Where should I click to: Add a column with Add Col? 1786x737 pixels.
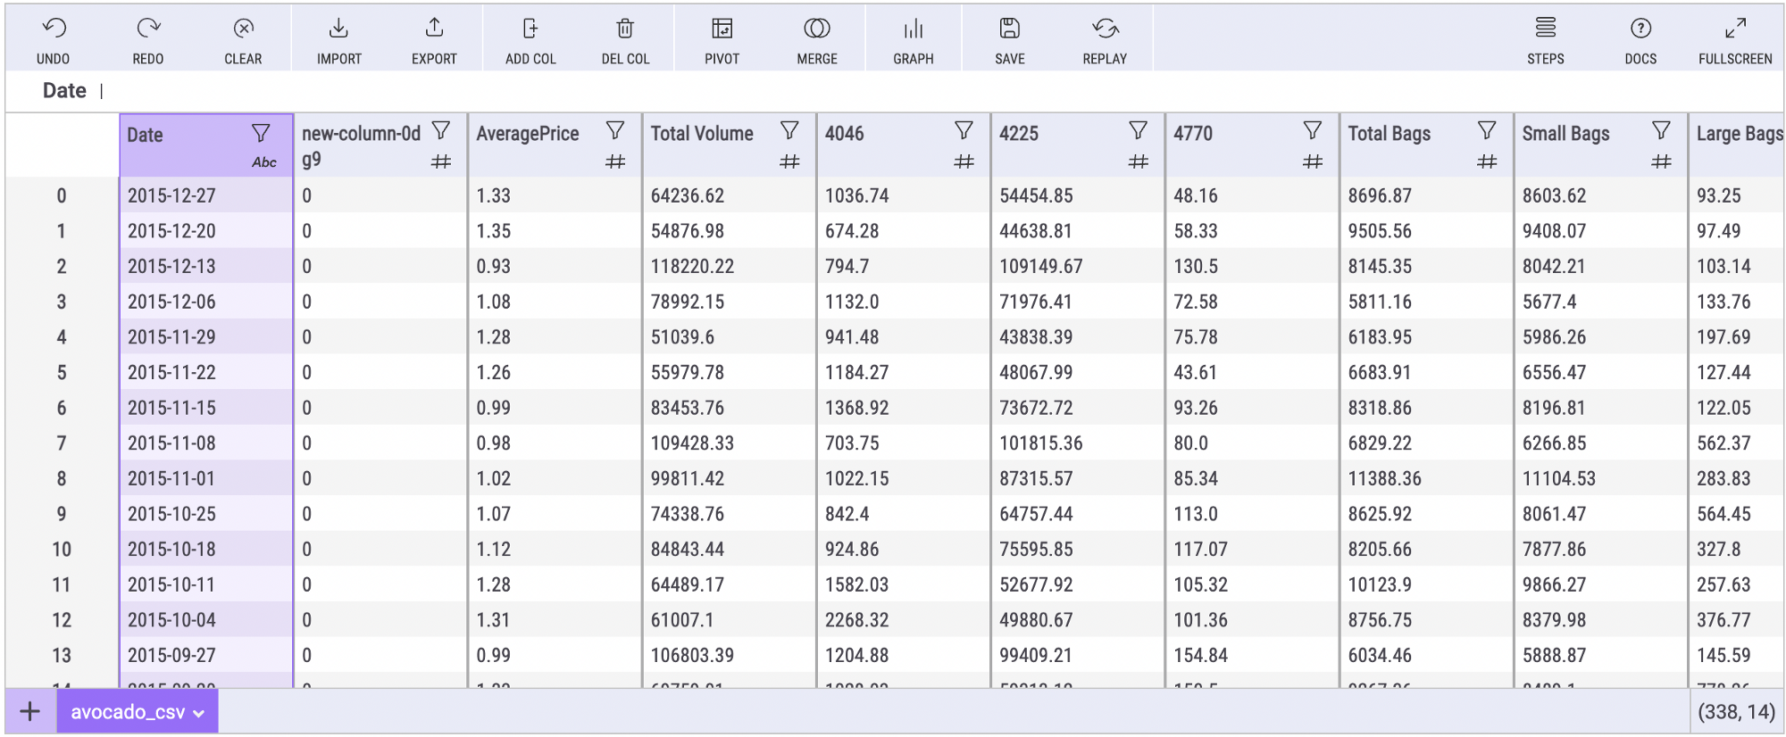(x=530, y=29)
